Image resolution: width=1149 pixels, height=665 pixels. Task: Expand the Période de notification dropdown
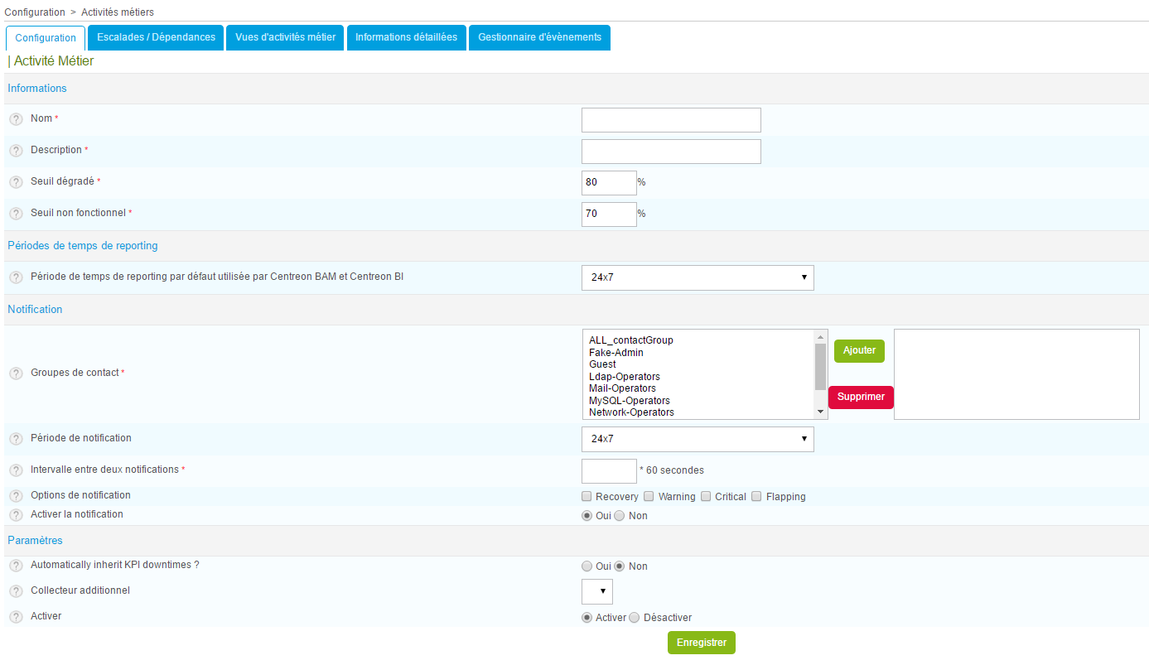coord(698,439)
